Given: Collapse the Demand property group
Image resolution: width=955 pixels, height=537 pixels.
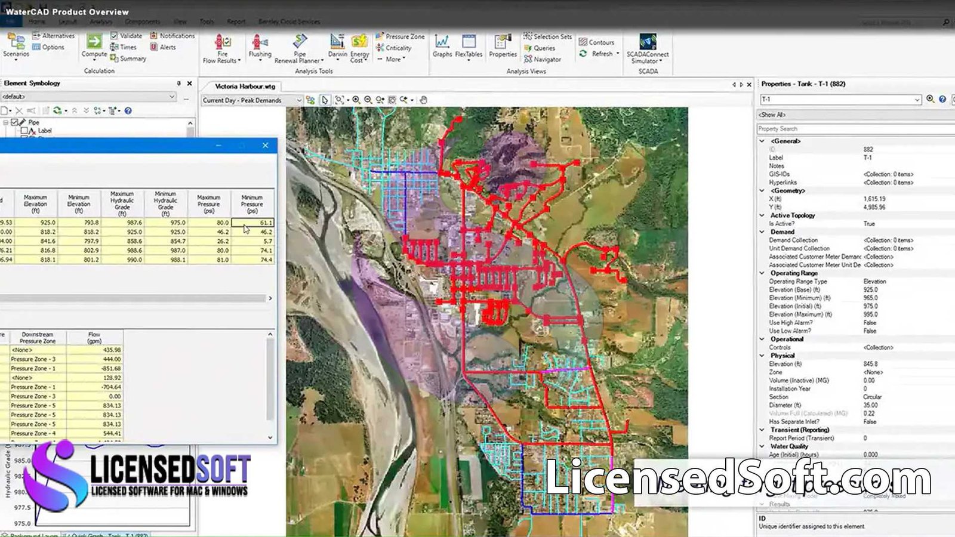Looking at the screenshot, I should click(x=762, y=232).
